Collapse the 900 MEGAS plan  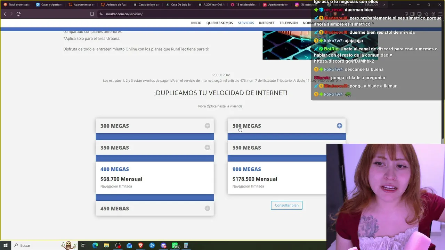tap(246, 169)
